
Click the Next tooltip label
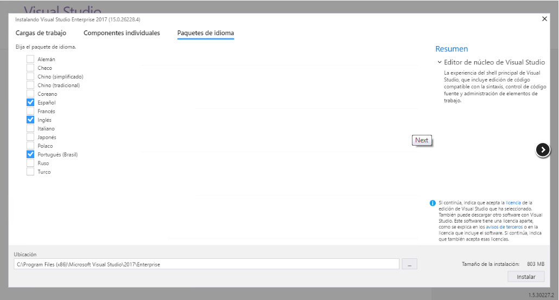(x=421, y=140)
